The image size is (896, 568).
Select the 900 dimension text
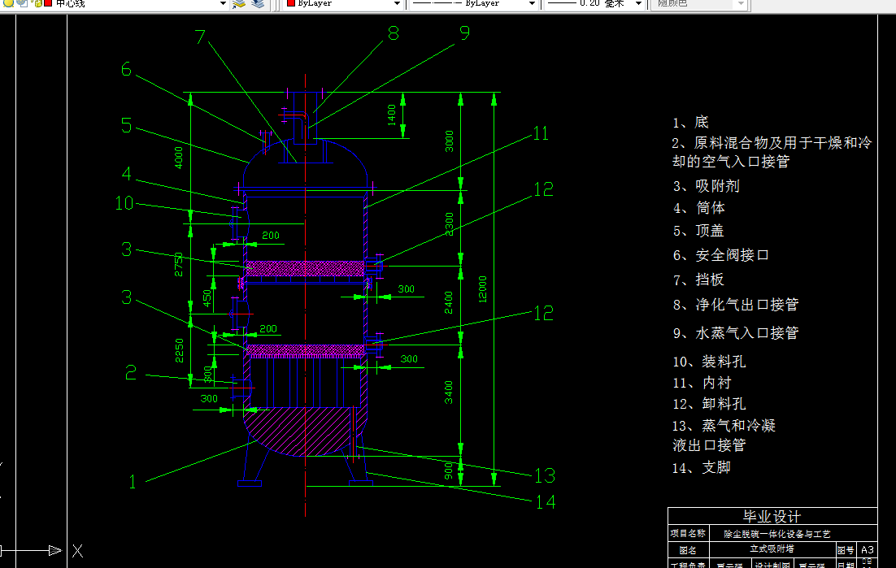click(449, 471)
